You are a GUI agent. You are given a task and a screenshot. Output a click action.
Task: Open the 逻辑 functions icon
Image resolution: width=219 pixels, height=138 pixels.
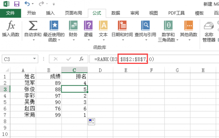click(x=88, y=25)
